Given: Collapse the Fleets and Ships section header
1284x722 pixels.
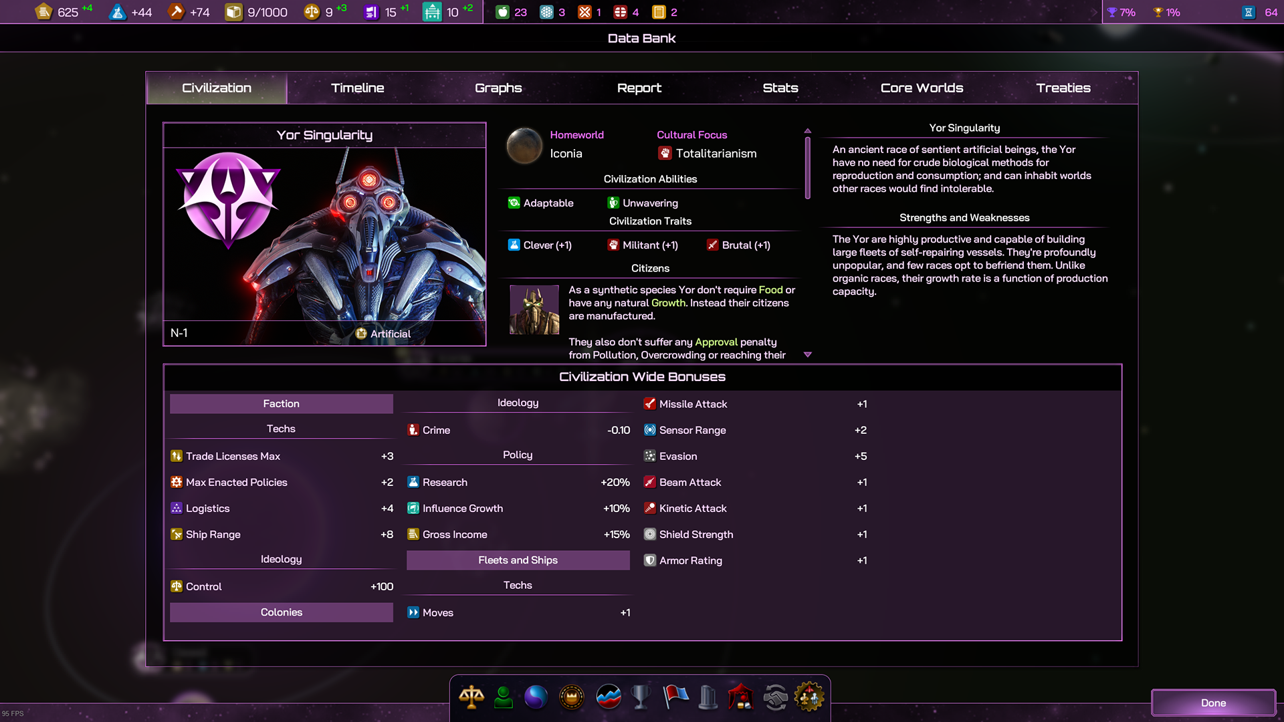Looking at the screenshot, I should 518,560.
